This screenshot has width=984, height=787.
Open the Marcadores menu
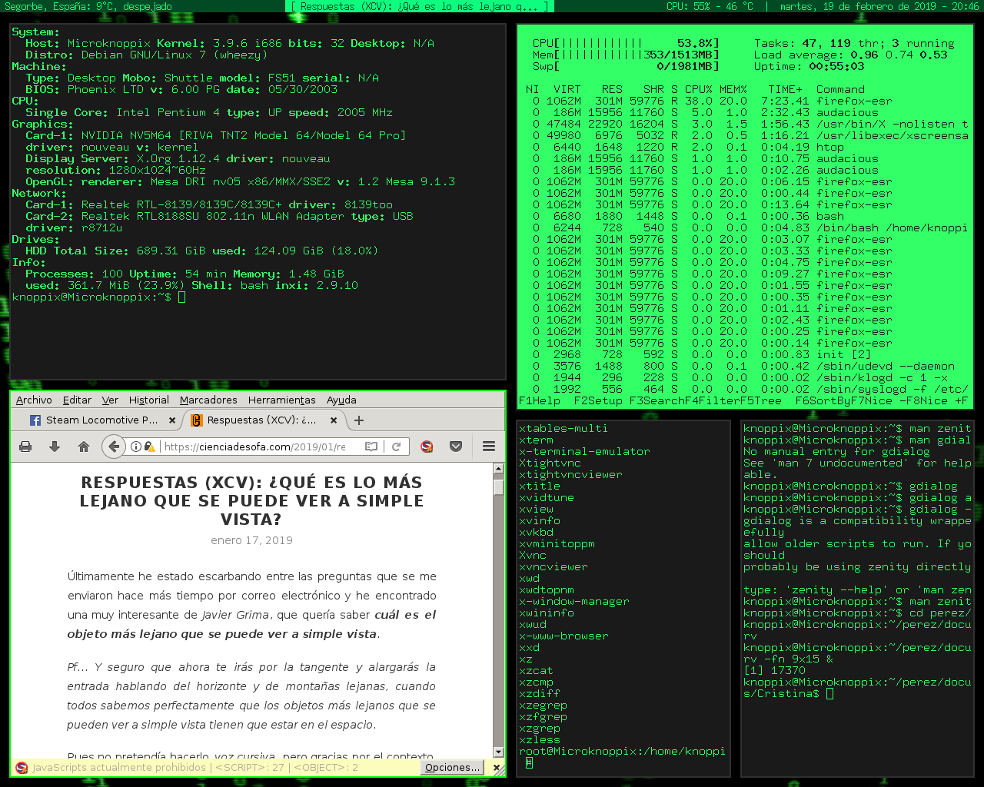point(208,400)
